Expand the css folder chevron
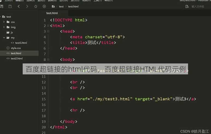This screenshot has width=211, height=134. [x=4, y=22]
